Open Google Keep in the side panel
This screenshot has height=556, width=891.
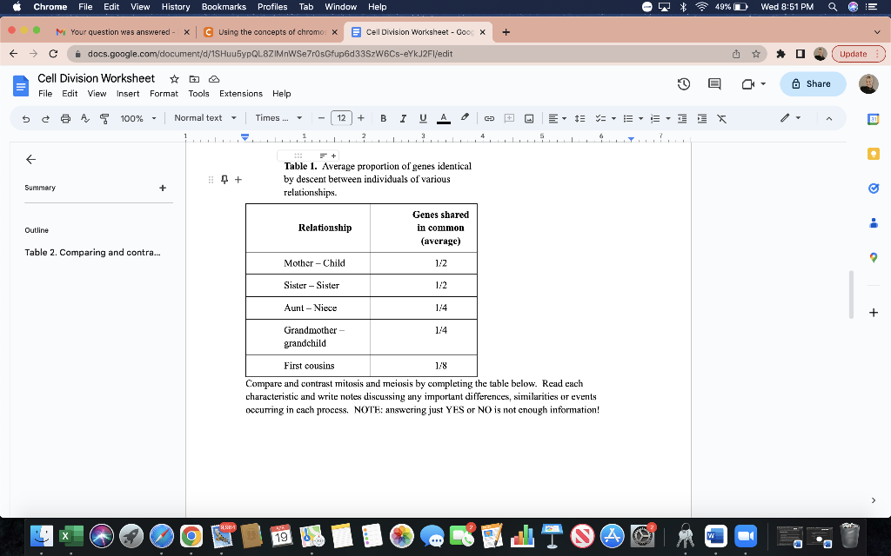click(873, 153)
